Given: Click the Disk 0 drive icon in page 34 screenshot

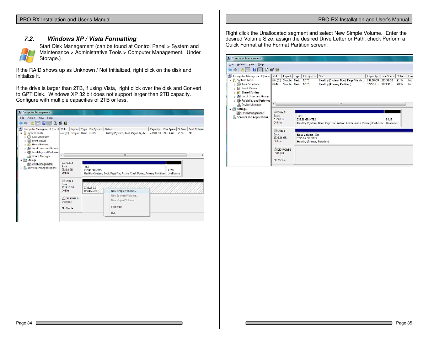Looking at the screenshot, I should click(64, 163).
